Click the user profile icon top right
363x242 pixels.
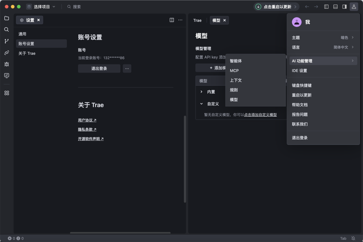coord(354,7)
